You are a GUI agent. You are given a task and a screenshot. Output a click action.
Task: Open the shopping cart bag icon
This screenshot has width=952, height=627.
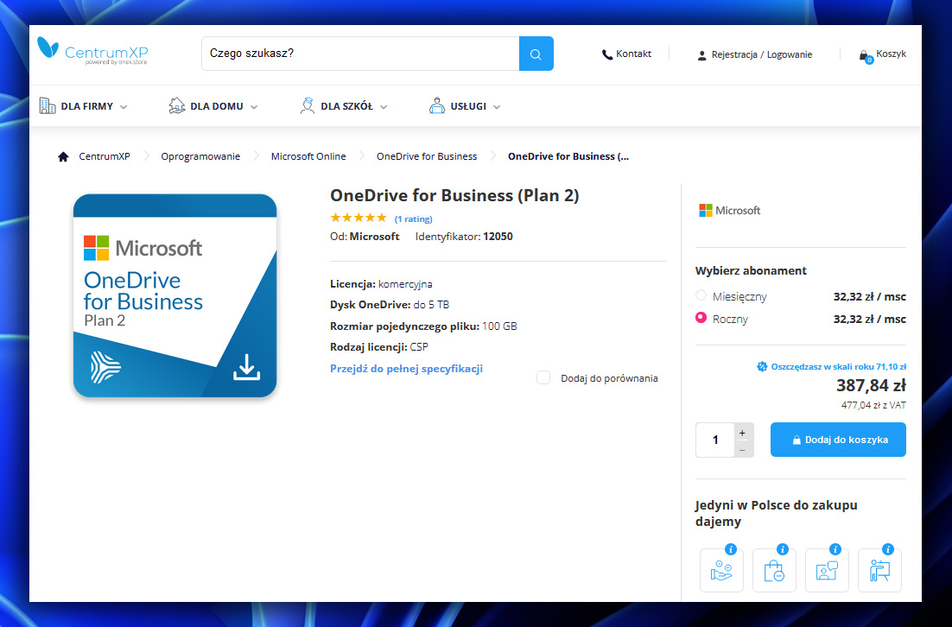pos(865,56)
